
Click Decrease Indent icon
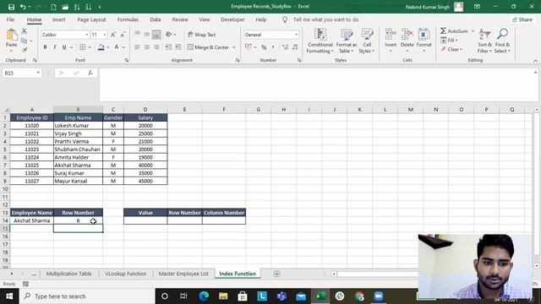click(168, 47)
